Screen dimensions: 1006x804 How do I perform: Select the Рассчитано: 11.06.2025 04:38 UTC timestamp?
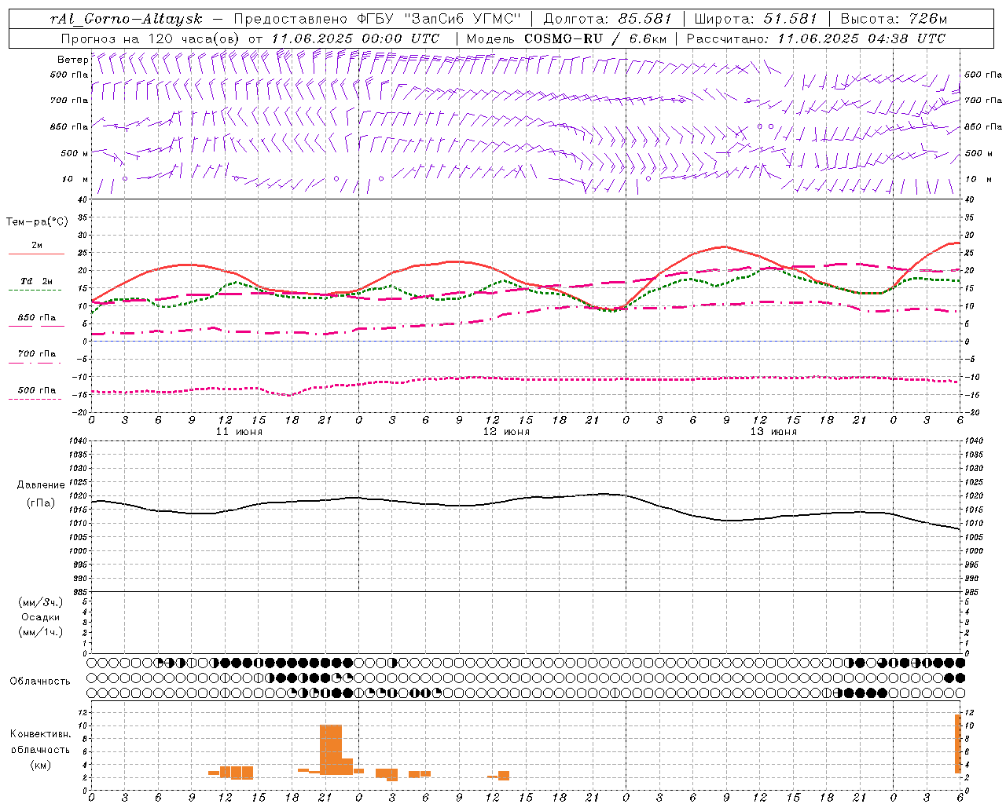coord(815,38)
